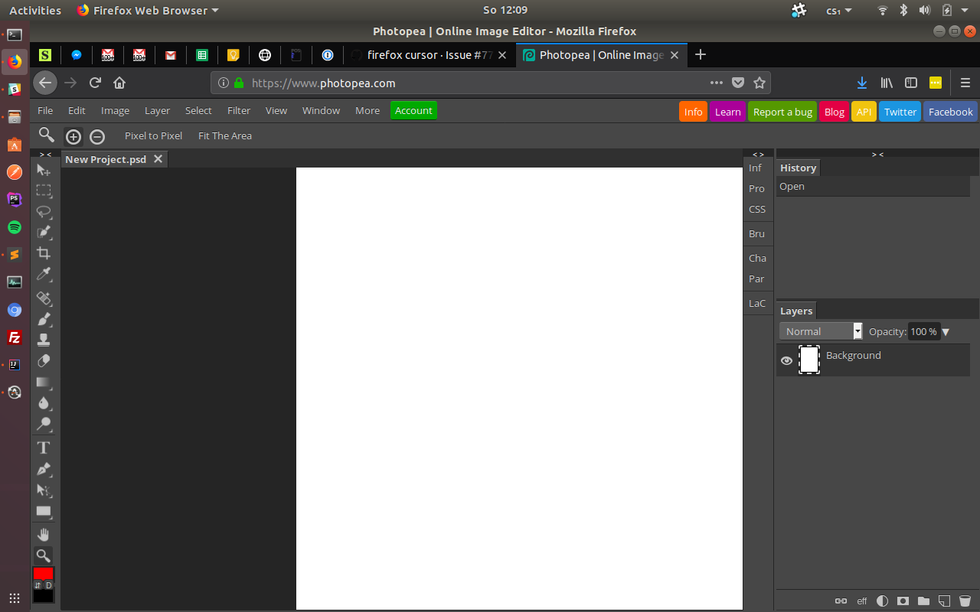
Task: Click the Report a bug button
Action: (x=782, y=111)
